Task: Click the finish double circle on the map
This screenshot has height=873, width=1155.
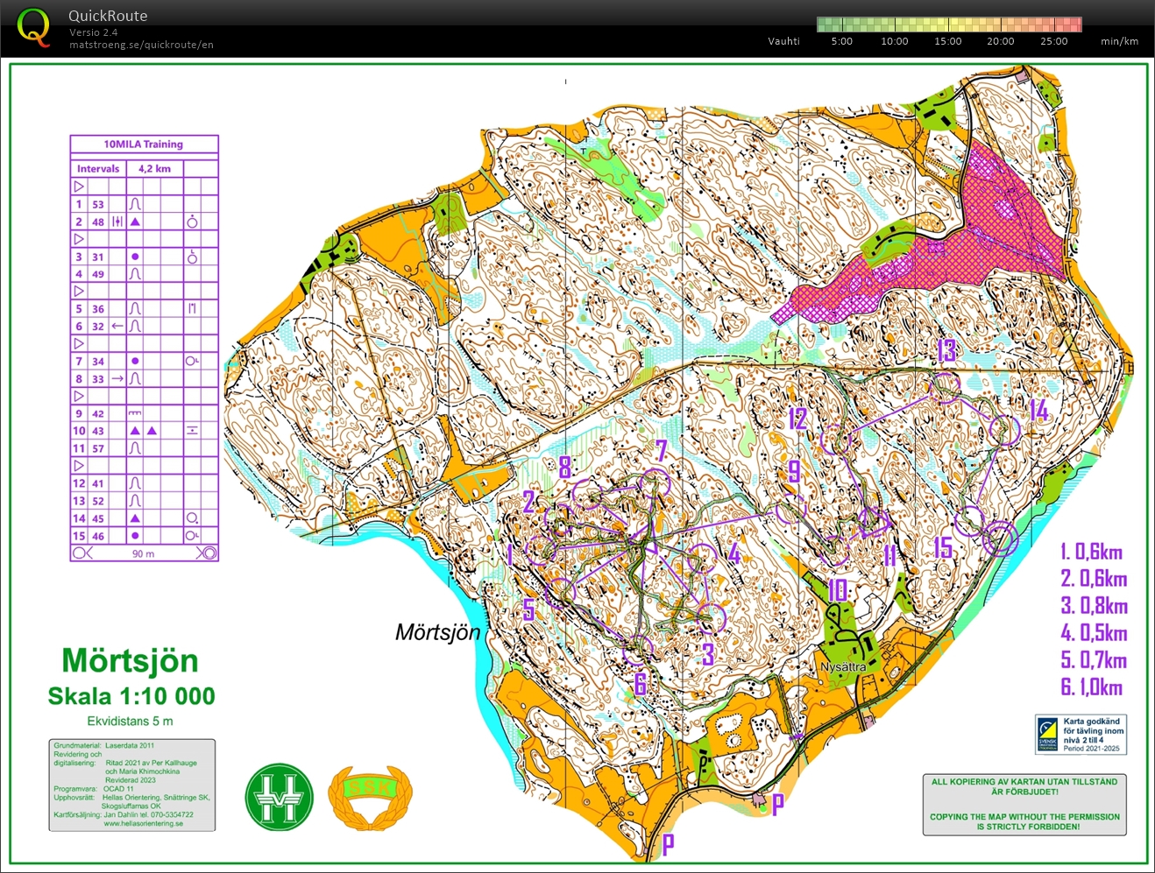Action: pyautogui.click(x=999, y=539)
